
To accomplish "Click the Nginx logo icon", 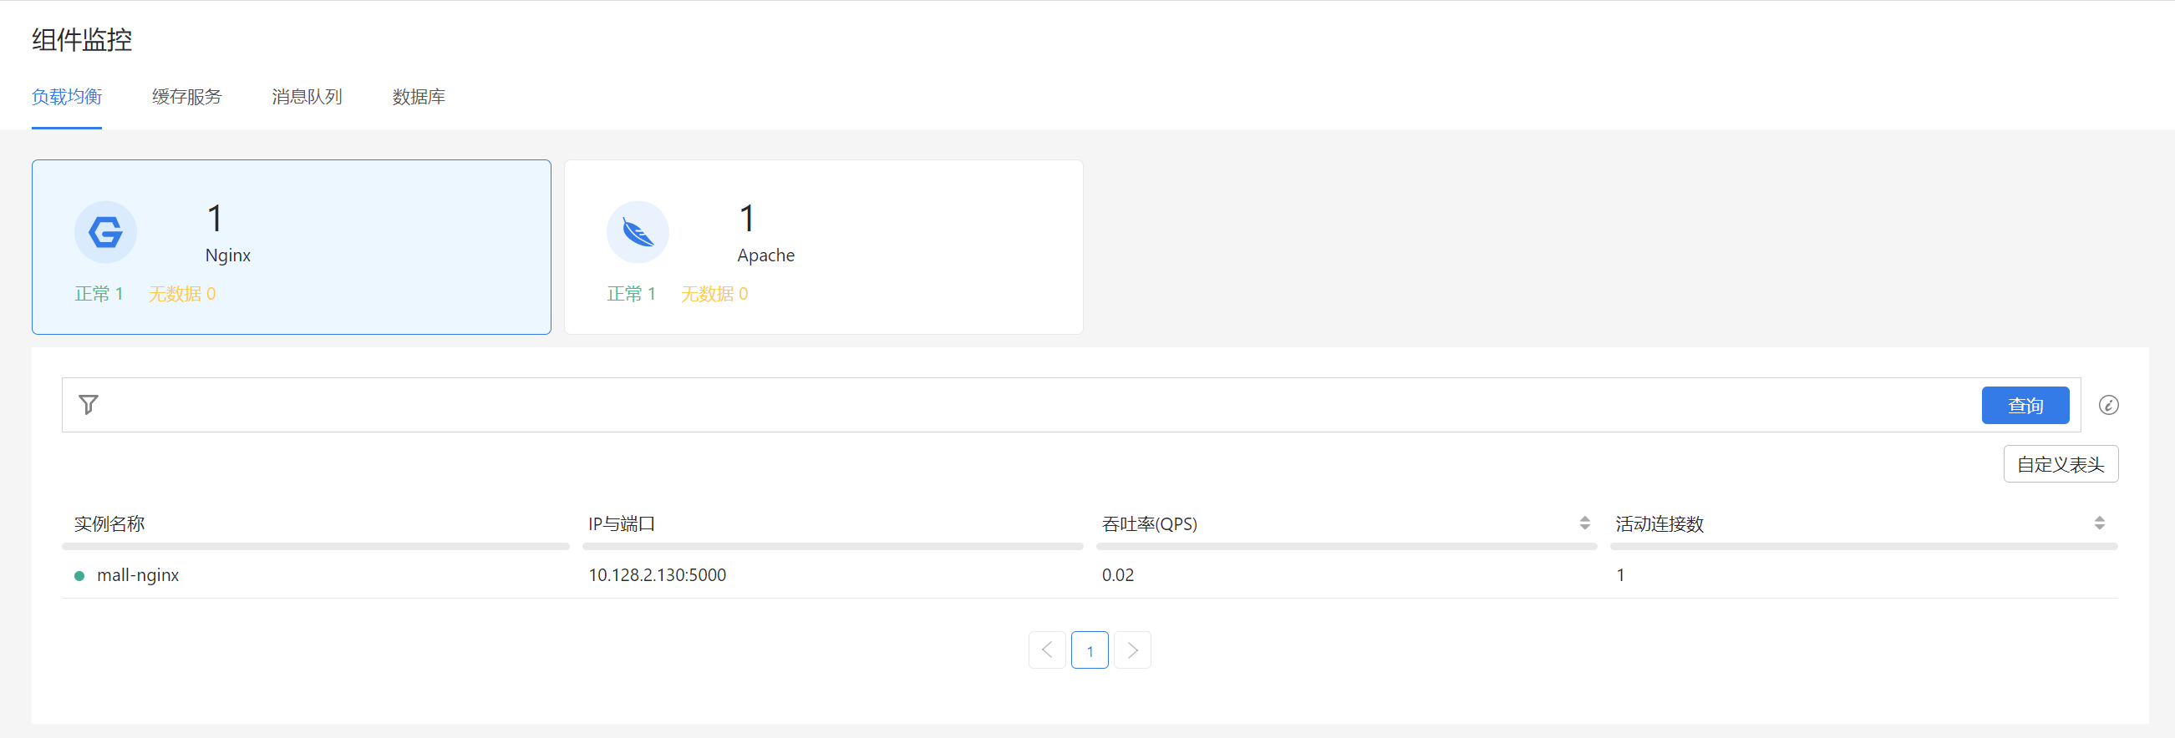I will click(105, 232).
